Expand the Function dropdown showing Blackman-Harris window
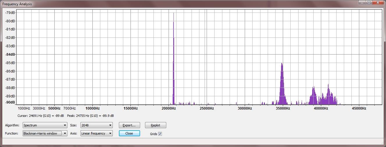Screen dimensions: 386x147 (45, 133)
